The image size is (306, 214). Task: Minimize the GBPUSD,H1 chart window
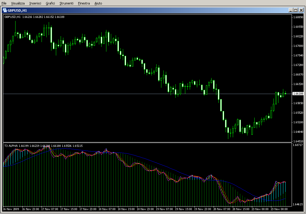[291, 10]
